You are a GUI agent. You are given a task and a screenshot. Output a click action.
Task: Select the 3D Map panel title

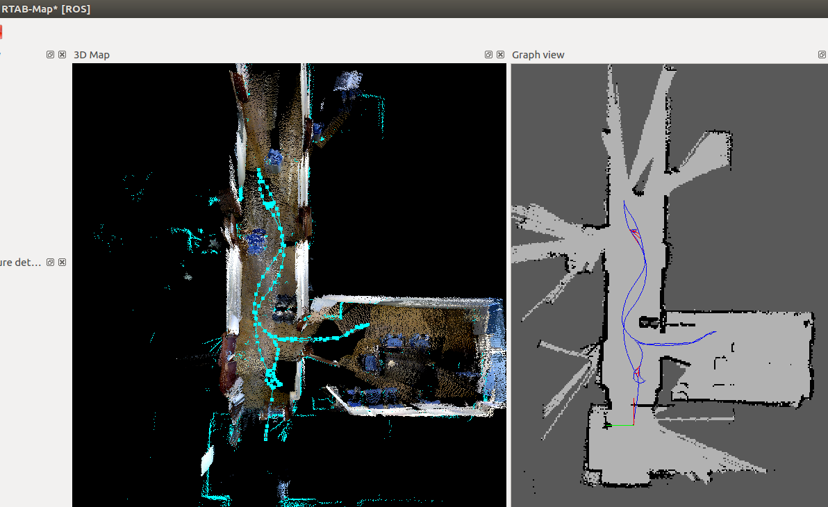coord(92,55)
